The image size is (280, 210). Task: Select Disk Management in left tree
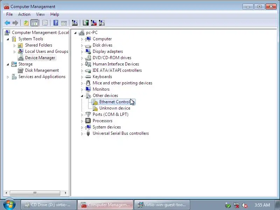pos(42,70)
